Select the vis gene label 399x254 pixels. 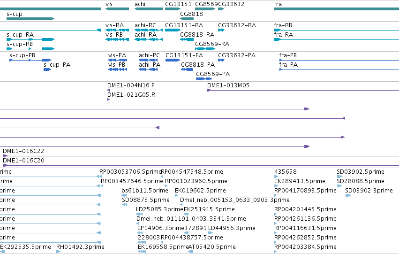coord(109,4)
